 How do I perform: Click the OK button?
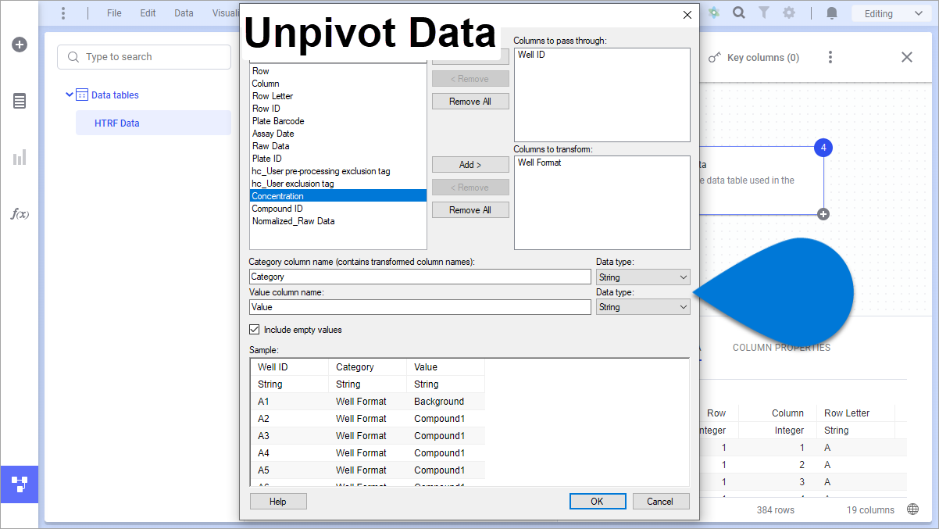tap(597, 502)
